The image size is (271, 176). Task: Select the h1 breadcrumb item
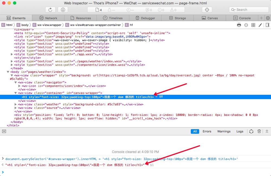[129, 25]
